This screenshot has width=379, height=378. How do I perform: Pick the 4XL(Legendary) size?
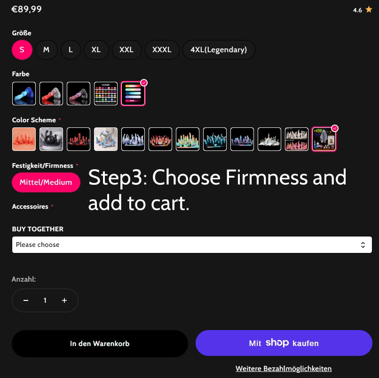click(219, 50)
